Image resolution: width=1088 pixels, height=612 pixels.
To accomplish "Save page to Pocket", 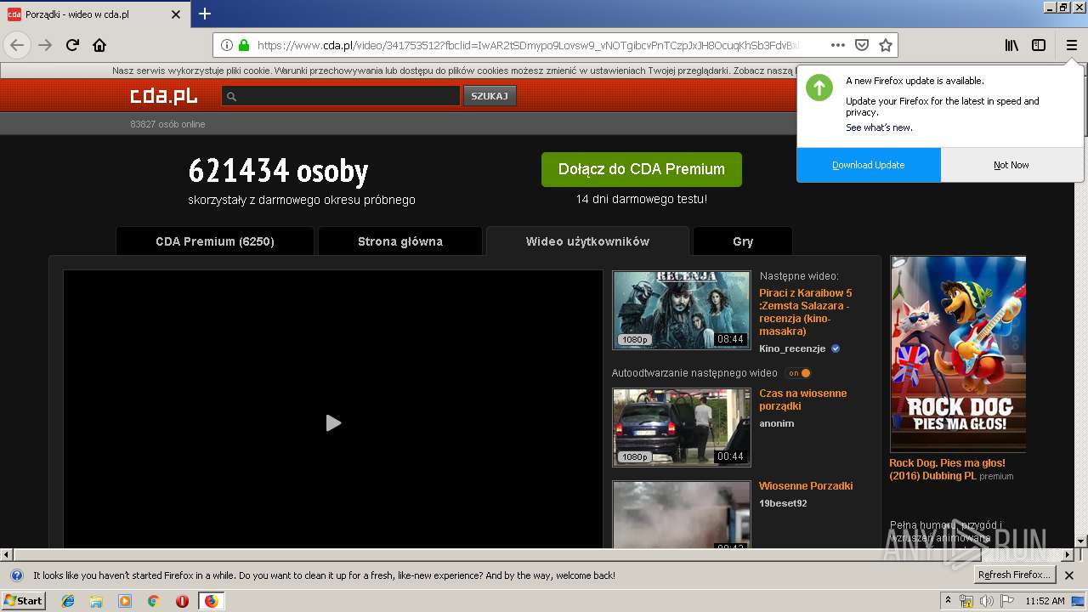I will click(861, 45).
